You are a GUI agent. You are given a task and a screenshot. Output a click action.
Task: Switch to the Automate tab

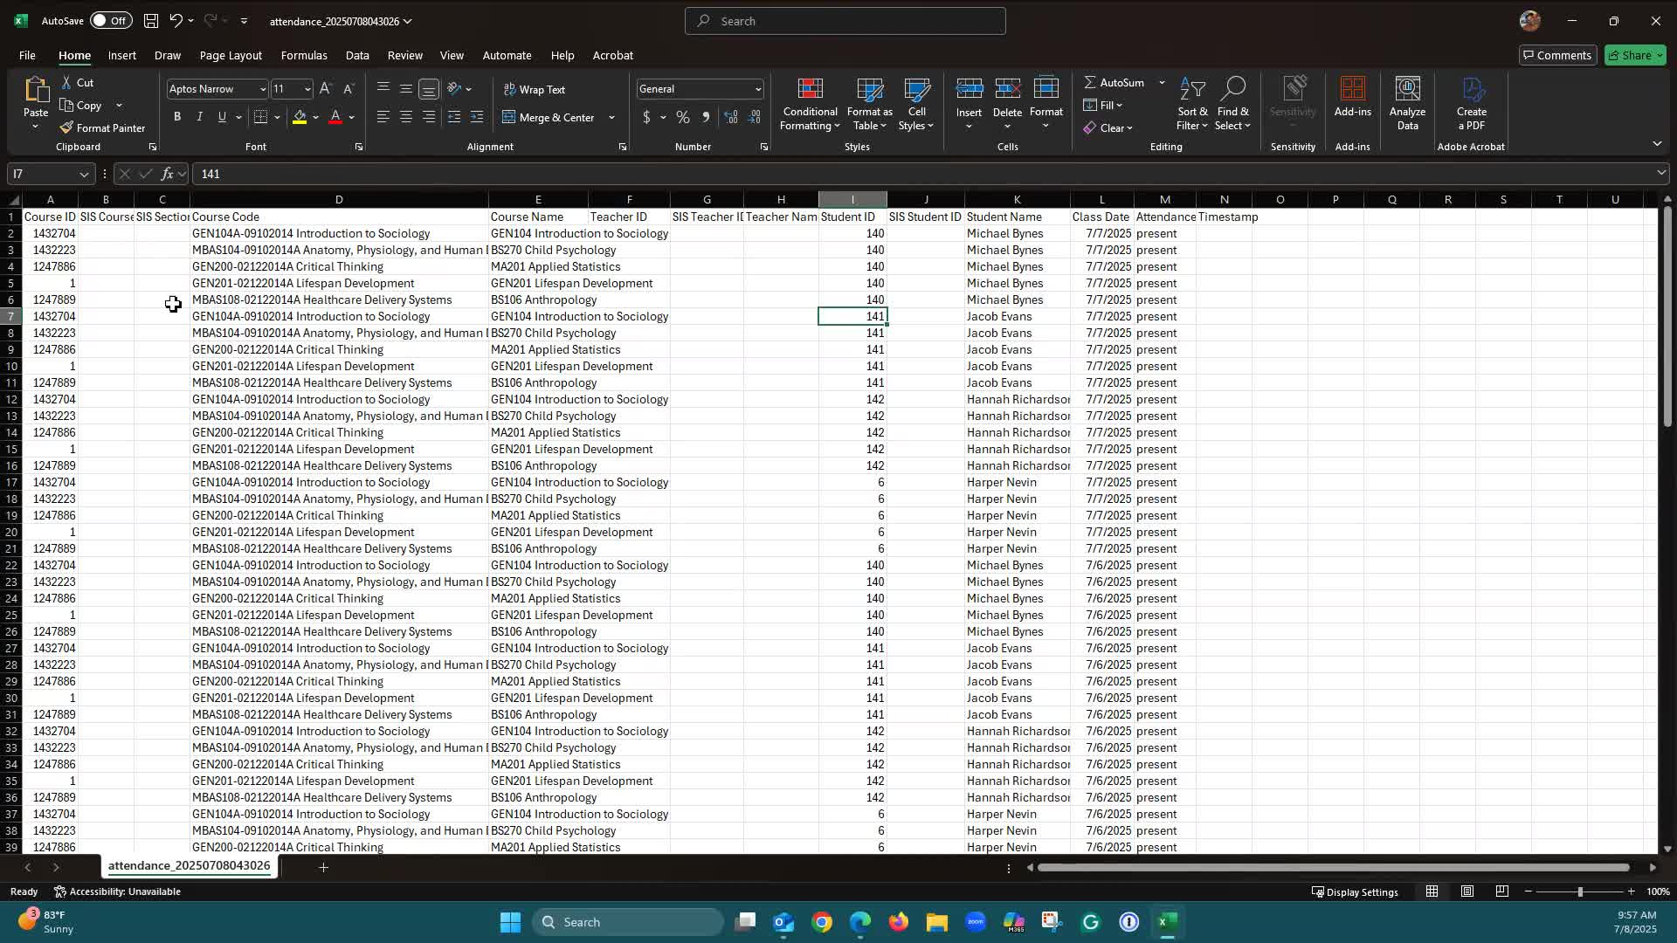[x=507, y=55]
